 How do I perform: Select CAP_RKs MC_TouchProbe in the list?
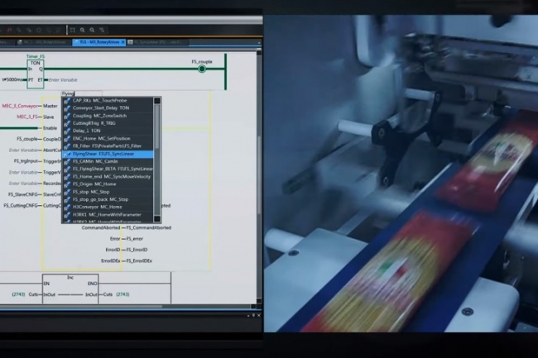pyautogui.click(x=108, y=100)
